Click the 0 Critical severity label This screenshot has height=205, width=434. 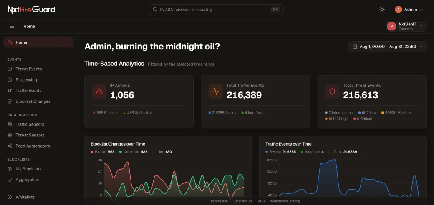click(x=363, y=119)
